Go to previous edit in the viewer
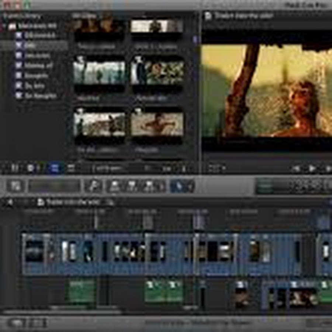The image size is (332, 332). [295, 169]
